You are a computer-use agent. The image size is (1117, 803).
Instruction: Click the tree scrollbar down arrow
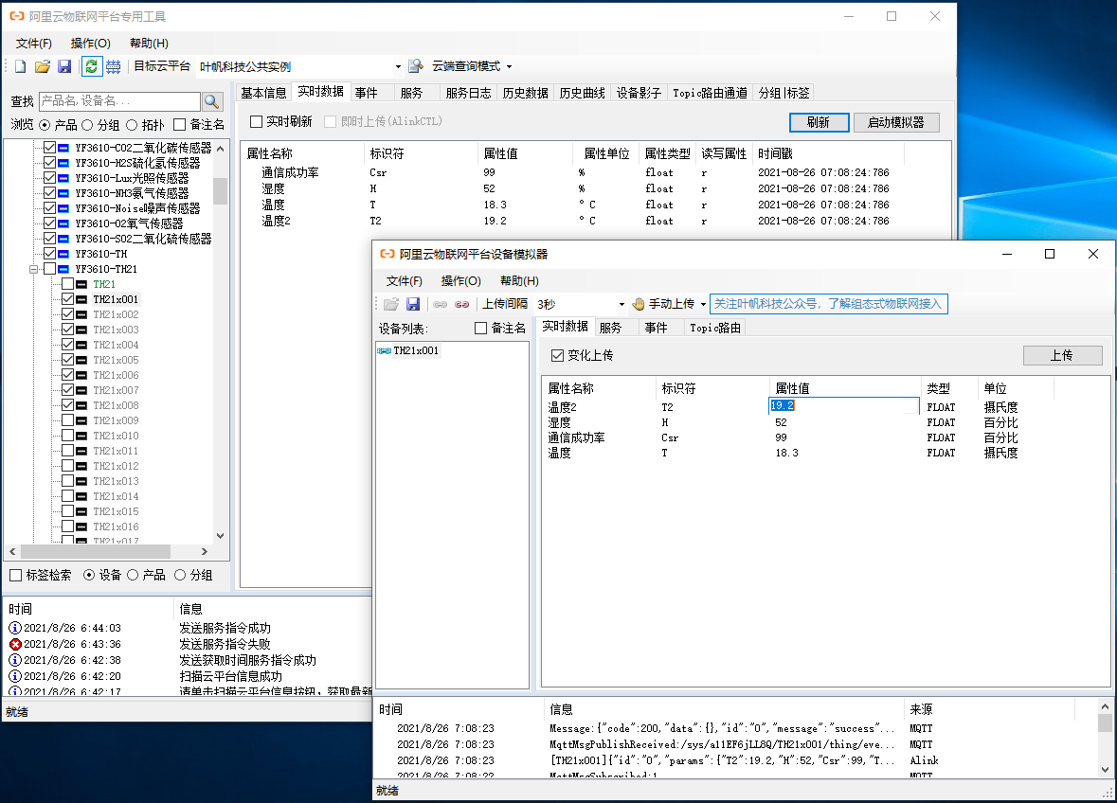(220, 535)
